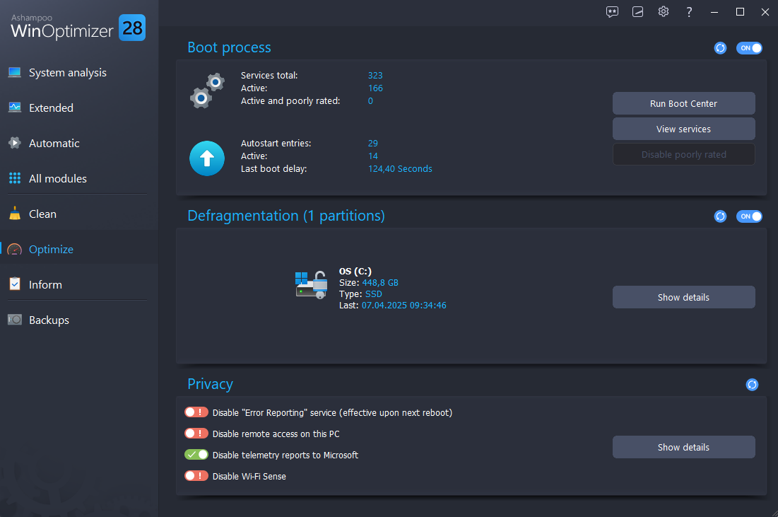Viewport: 778px width, 517px height.
Task: Click the Run Boot Center button
Action: click(x=683, y=103)
